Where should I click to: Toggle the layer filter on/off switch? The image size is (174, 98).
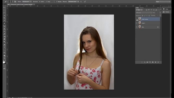pyautogui.click(x=160, y=10)
